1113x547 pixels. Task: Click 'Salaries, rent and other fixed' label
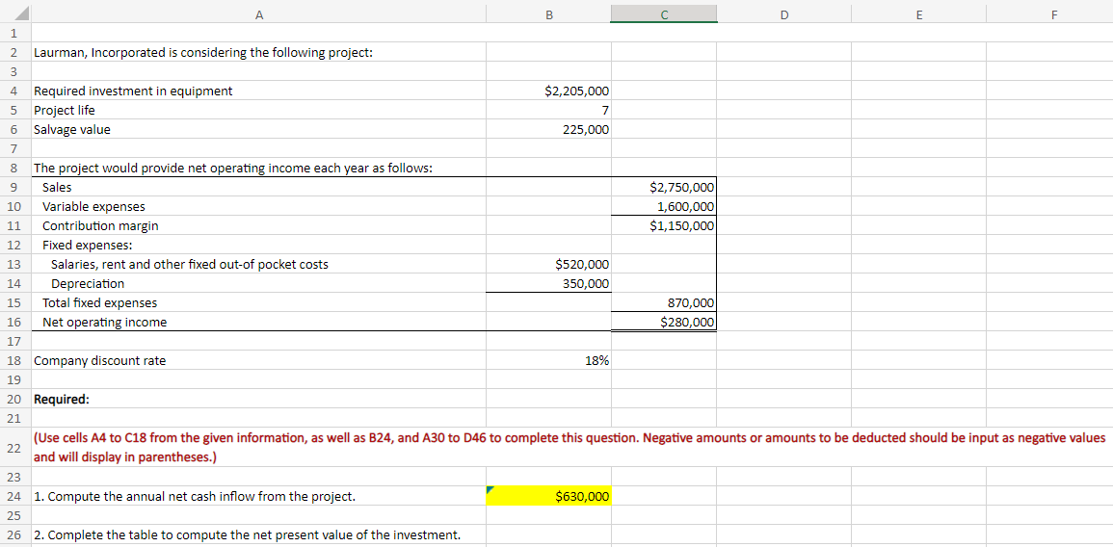(x=190, y=265)
